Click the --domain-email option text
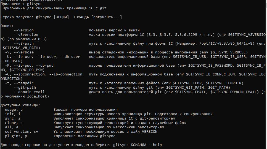Image resolution: width=267 pixels, height=149 pixels. click(29, 92)
